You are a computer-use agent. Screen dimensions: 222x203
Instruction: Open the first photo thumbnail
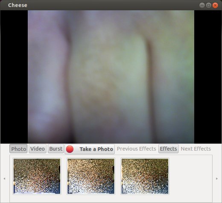click(x=37, y=176)
